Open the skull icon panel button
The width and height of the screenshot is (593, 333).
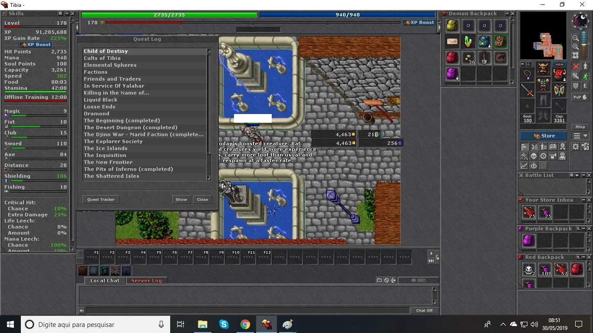pos(534,156)
